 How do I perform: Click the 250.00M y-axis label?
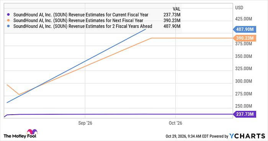[243, 106]
